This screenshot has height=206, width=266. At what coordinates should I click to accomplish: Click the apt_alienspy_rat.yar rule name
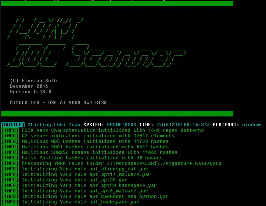pyautogui.click(x=119, y=169)
